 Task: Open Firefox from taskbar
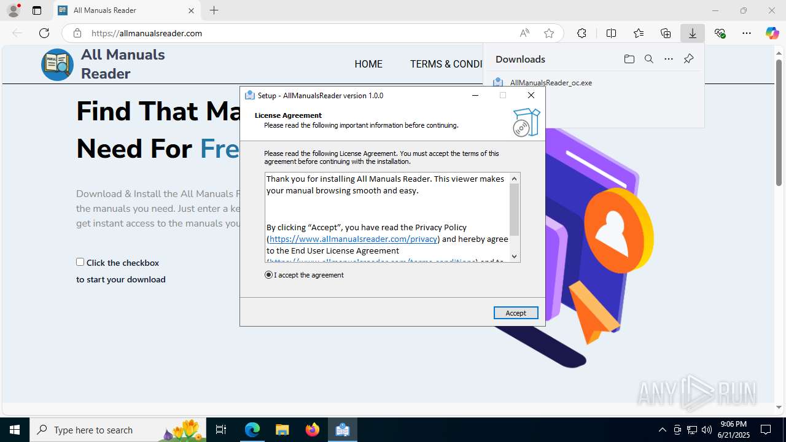click(312, 430)
